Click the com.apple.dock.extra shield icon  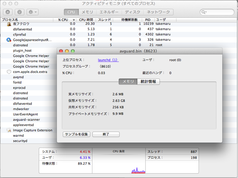pyautogui.click(x=8, y=71)
